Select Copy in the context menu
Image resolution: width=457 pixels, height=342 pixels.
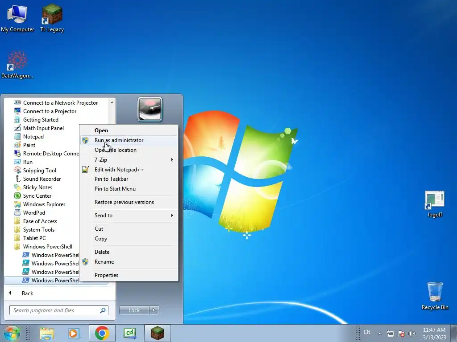(x=129, y=239)
